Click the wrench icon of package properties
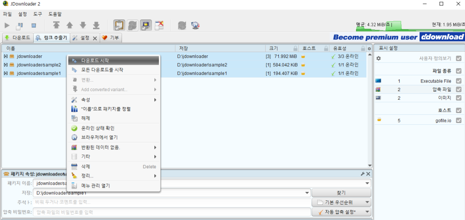The width and height of the screenshot is (465, 220). pos(362,174)
